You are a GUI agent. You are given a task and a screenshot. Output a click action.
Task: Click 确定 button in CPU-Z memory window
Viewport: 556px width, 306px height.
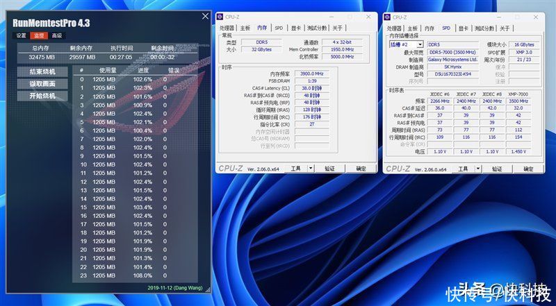pyautogui.click(x=361, y=169)
